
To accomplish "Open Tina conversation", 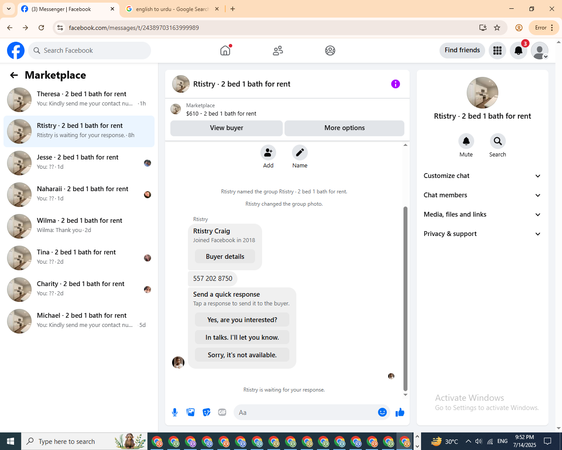I will click(79, 258).
